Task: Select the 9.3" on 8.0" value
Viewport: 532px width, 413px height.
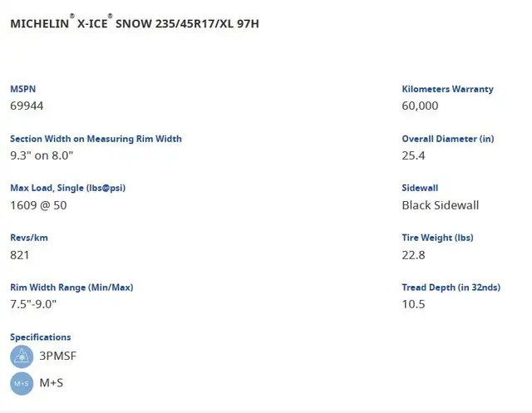Action: tap(42, 155)
